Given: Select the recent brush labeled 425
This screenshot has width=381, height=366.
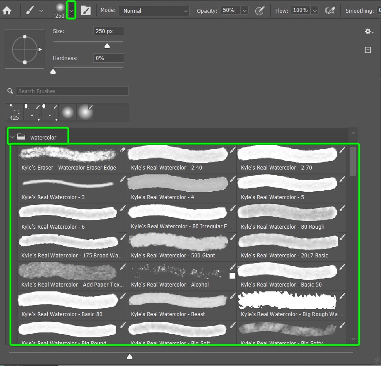Looking at the screenshot, I should click(14, 112).
